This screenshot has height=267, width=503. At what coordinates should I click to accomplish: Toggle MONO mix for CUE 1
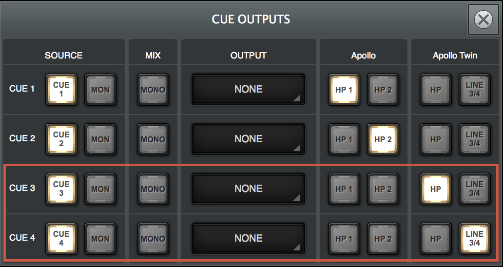click(153, 90)
